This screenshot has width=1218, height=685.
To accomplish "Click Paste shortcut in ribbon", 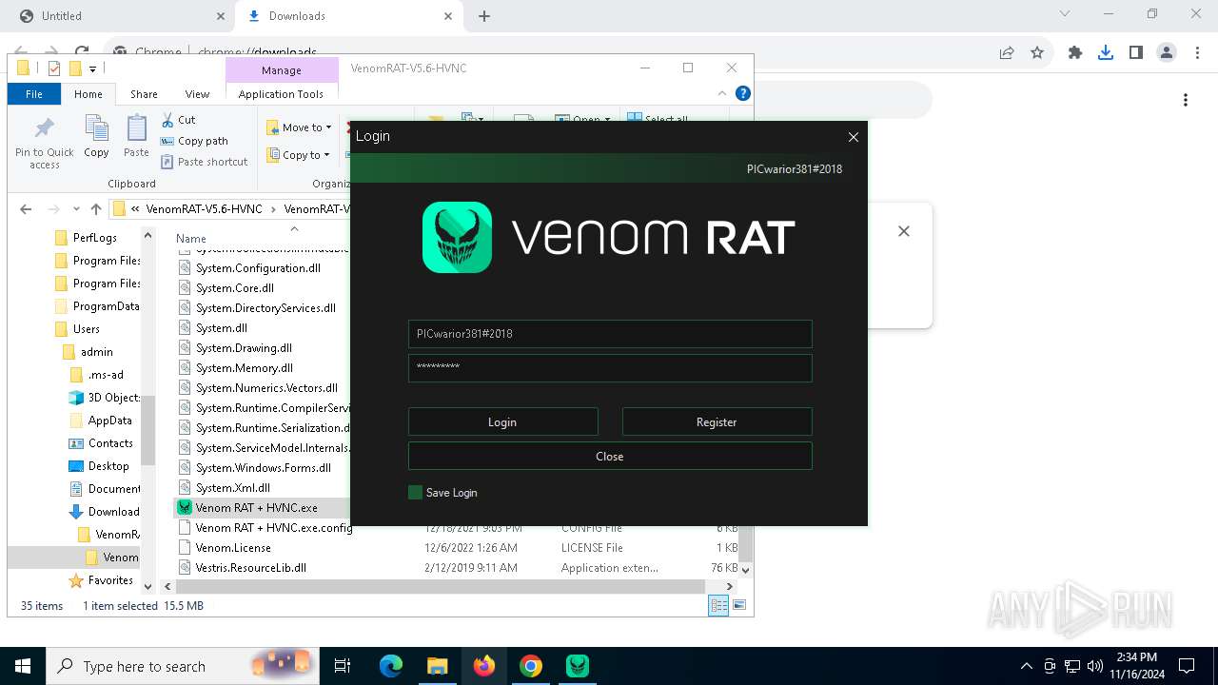I will click(x=204, y=162).
